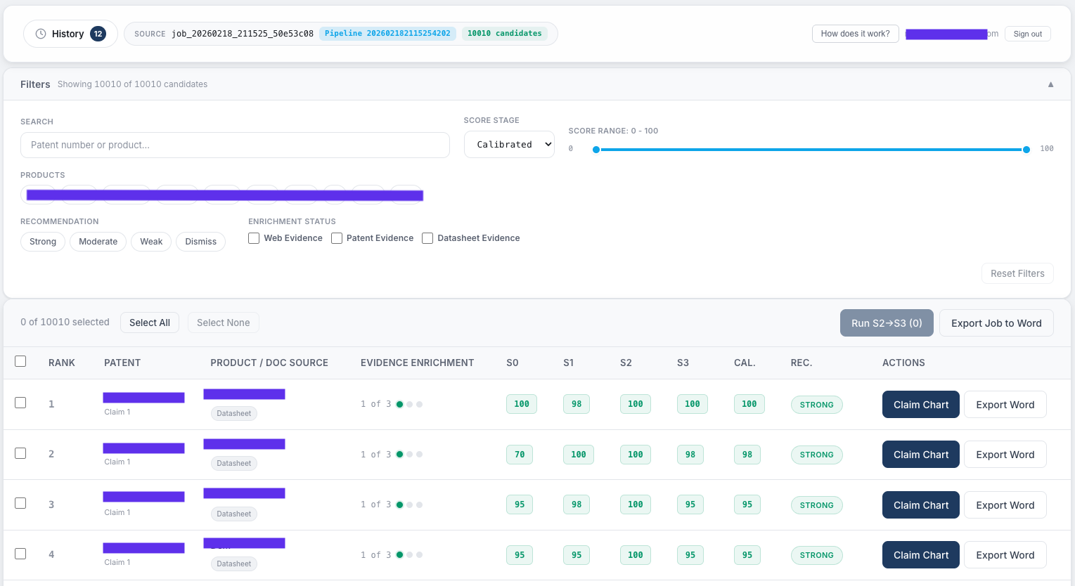The image size is (1075, 586).
Task: Enable the Datasheet Evidence checkbox
Action: (427, 238)
